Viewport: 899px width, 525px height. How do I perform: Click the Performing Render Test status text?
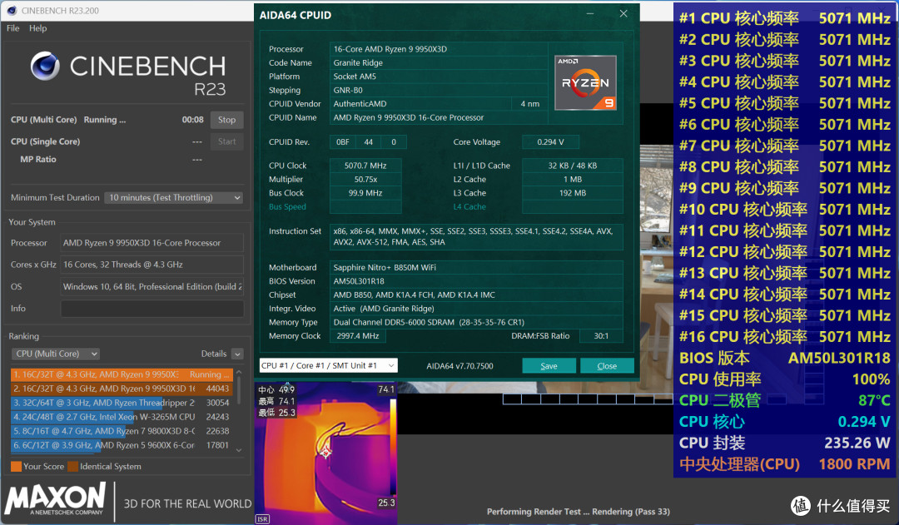578,512
